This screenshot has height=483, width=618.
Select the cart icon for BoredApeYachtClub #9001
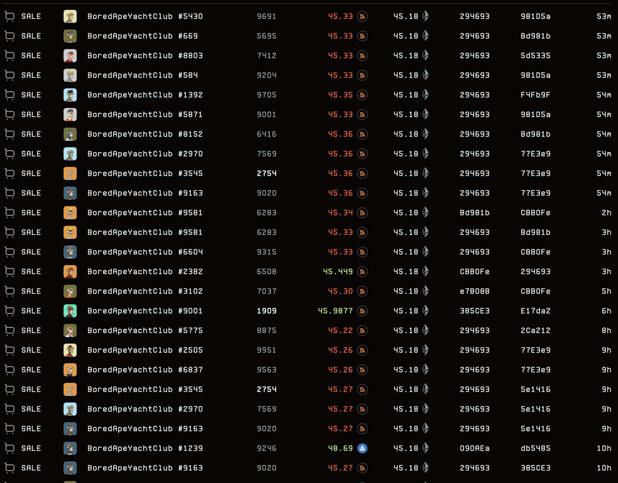(x=10, y=311)
